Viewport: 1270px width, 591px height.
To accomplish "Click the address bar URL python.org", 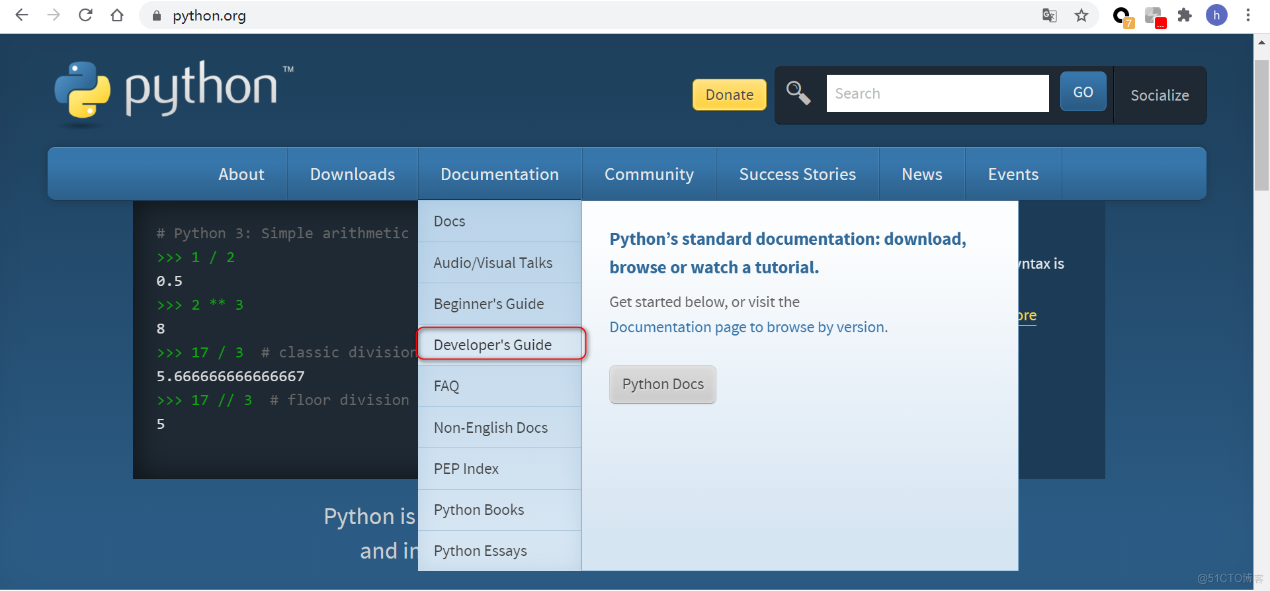I will click(209, 16).
